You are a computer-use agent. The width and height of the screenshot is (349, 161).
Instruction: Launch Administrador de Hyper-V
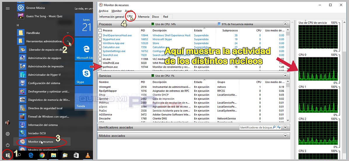[45, 75]
